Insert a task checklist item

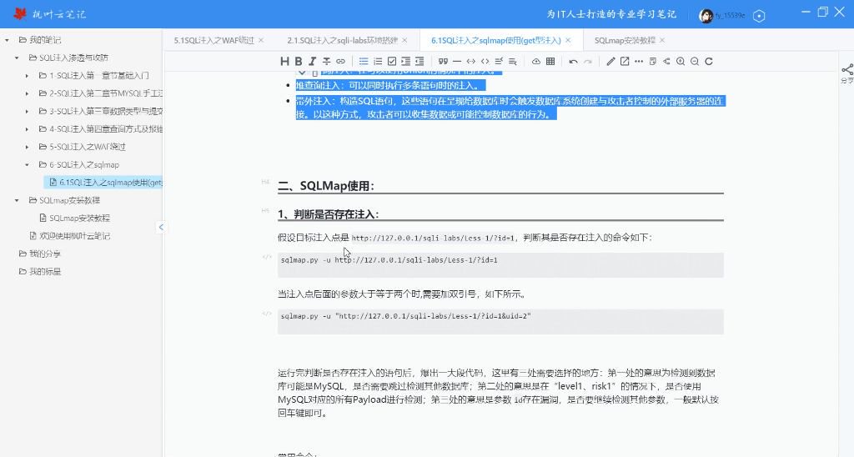click(392, 62)
